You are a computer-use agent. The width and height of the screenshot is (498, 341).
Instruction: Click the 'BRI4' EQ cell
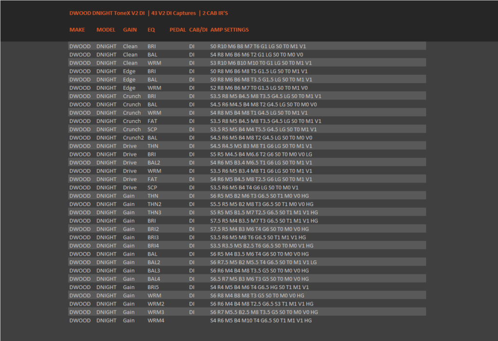[153, 245]
